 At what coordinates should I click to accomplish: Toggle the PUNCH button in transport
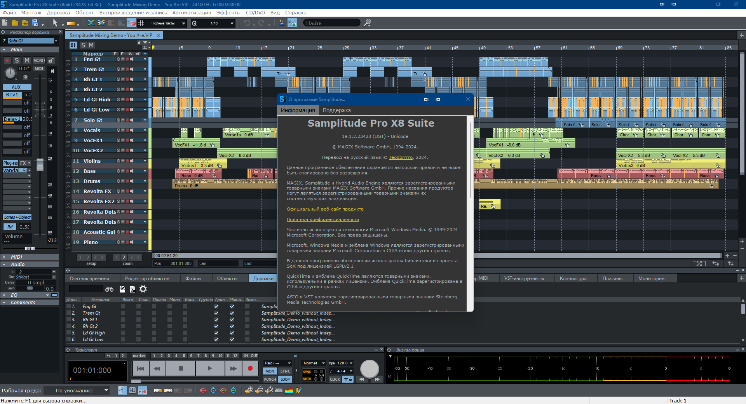pos(270,380)
